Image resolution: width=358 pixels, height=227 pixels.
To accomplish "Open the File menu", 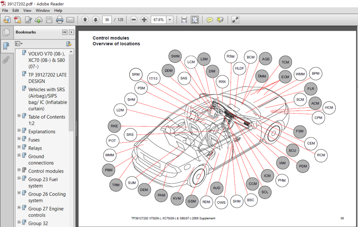I will click(5, 10).
